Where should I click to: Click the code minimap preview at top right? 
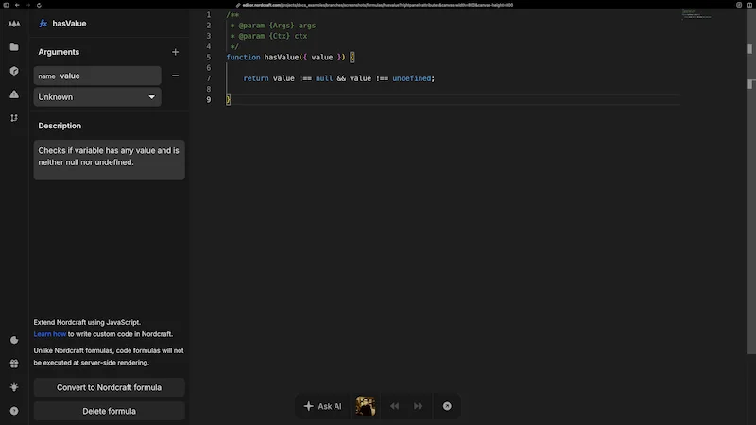pos(696,14)
